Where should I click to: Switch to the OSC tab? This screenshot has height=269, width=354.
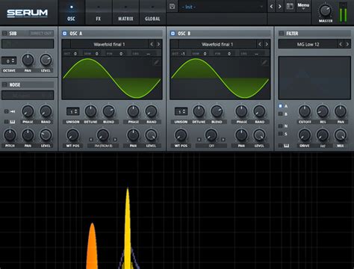coord(71,13)
